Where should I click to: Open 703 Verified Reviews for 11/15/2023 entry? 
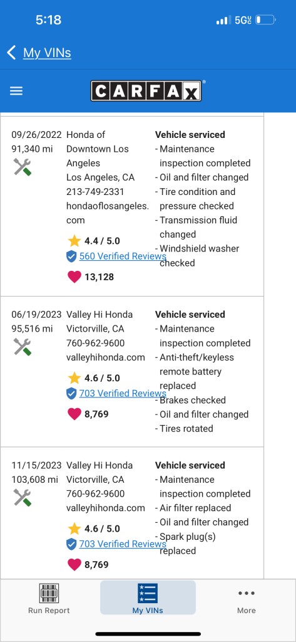click(123, 544)
